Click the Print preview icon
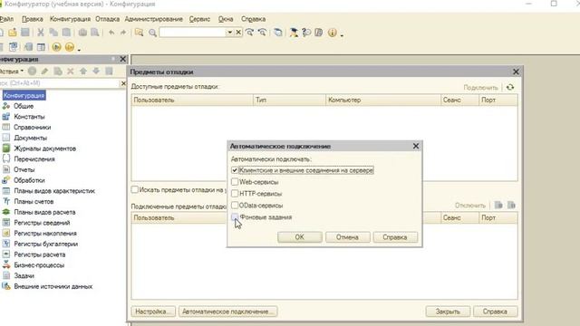Screen dimensions: 580x326 click(95, 33)
